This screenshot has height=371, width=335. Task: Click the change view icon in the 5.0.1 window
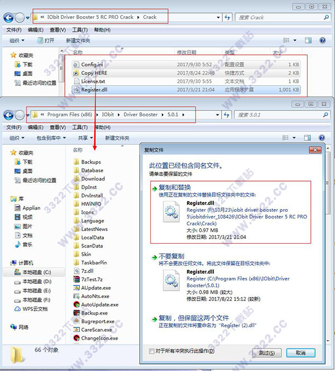pos(285,137)
